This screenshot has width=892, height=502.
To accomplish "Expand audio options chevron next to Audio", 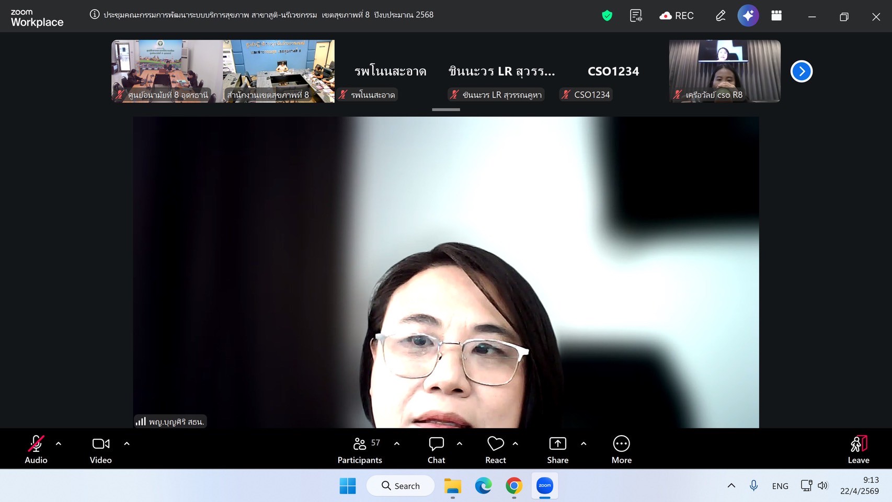I will coord(59,443).
